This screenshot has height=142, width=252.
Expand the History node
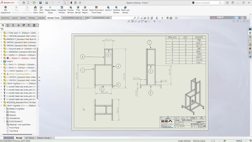pos(4,112)
